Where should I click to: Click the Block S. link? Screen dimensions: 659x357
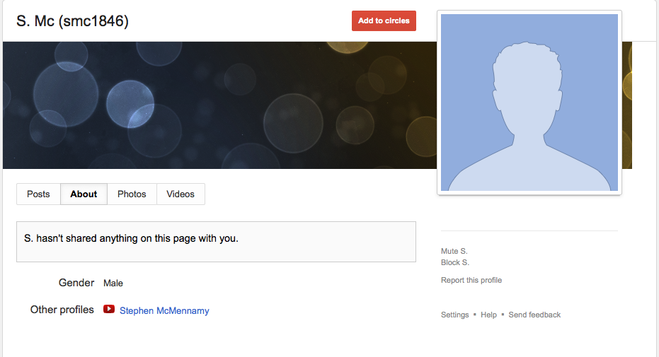click(454, 262)
